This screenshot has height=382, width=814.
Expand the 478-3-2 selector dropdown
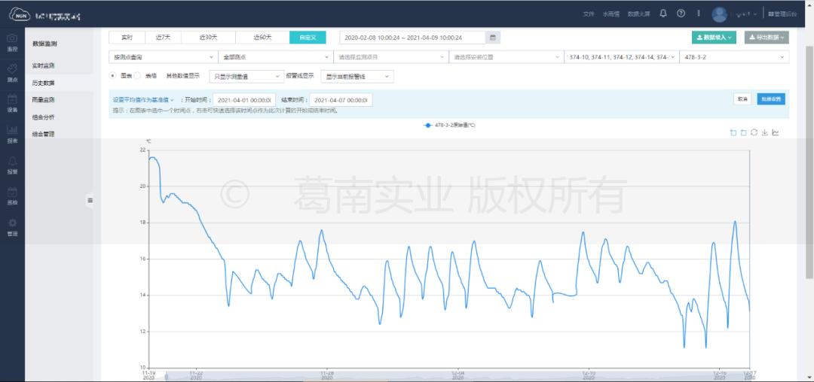[x=733, y=56]
